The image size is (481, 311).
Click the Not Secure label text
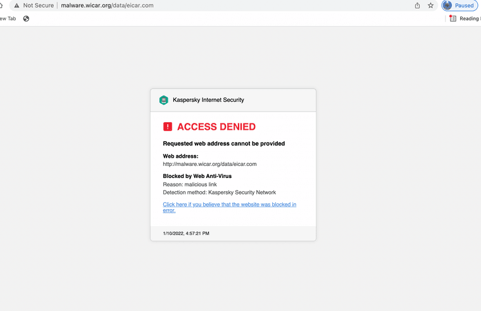click(39, 6)
